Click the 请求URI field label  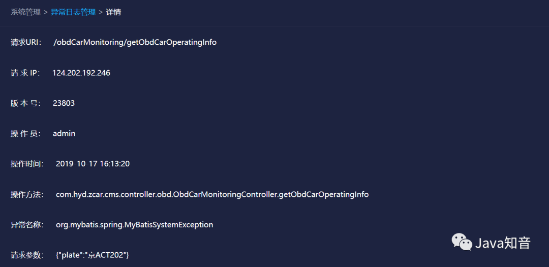pyautogui.click(x=26, y=42)
